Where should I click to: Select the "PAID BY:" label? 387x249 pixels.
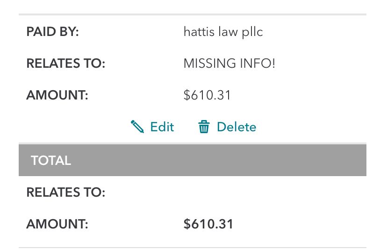tap(53, 32)
